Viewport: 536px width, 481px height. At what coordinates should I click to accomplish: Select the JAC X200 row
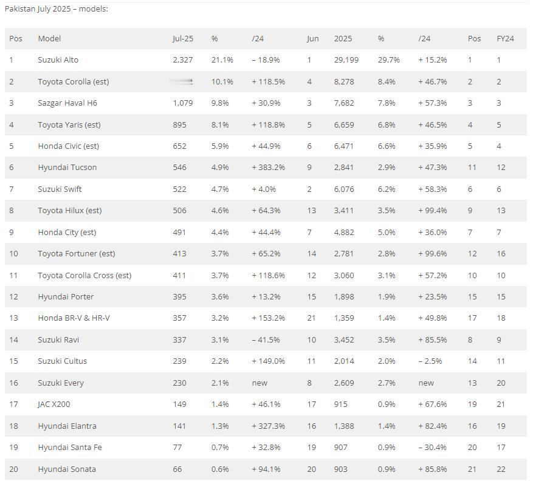(266, 404)
